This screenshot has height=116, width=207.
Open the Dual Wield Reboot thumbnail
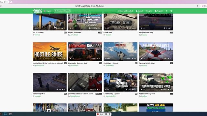coord(120,52)
